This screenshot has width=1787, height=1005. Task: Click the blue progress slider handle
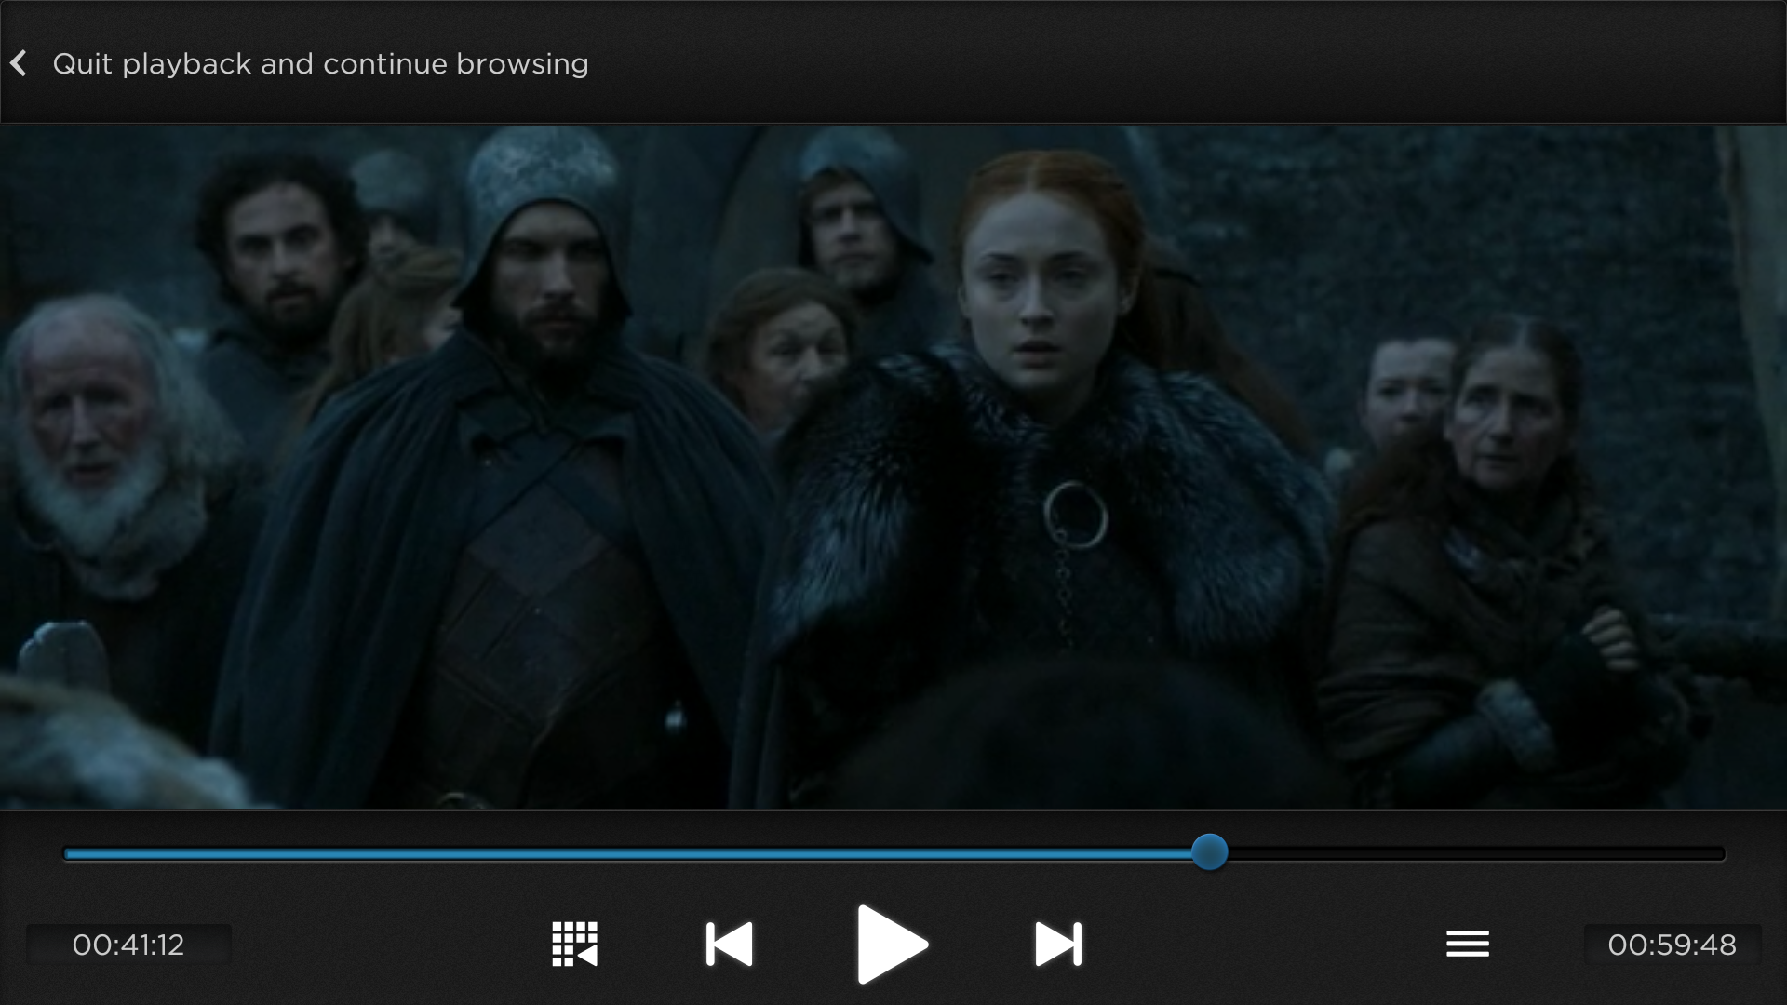click(x=1209, y=852)
